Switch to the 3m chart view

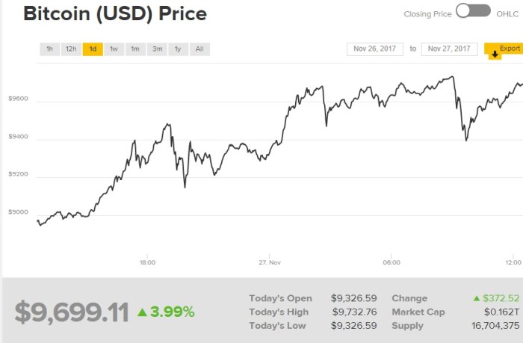click(157, 49)
